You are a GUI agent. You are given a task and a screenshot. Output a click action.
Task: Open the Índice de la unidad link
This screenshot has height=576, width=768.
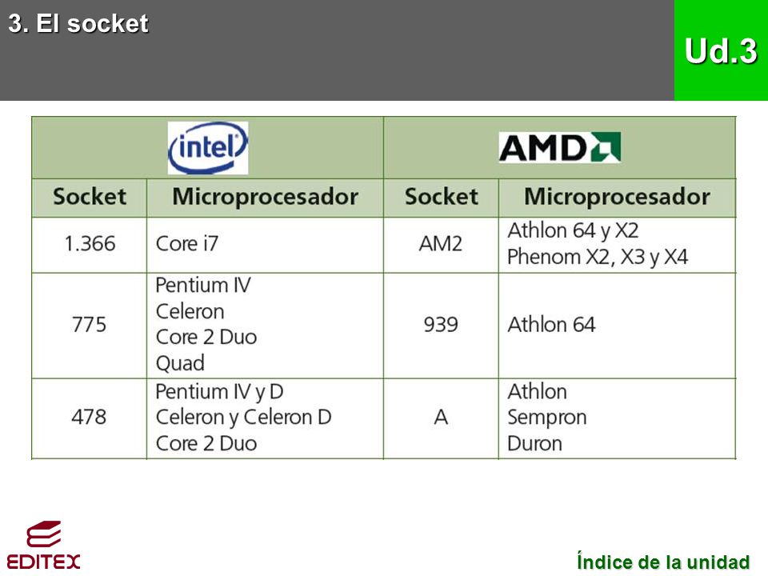[663, 562]
